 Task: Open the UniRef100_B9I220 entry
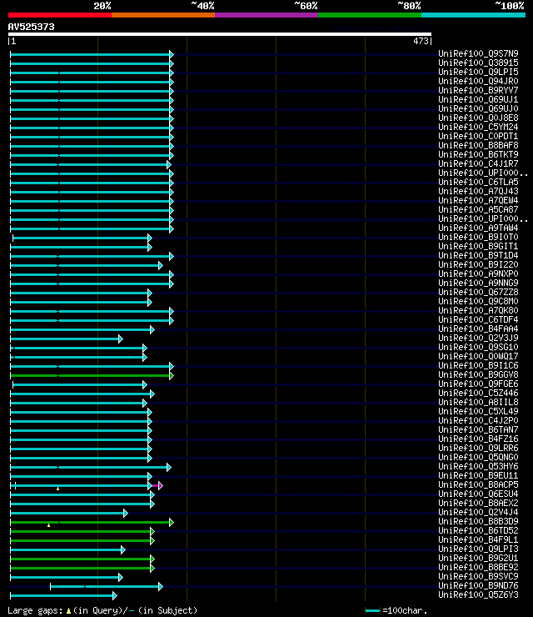tap(478, 265)
